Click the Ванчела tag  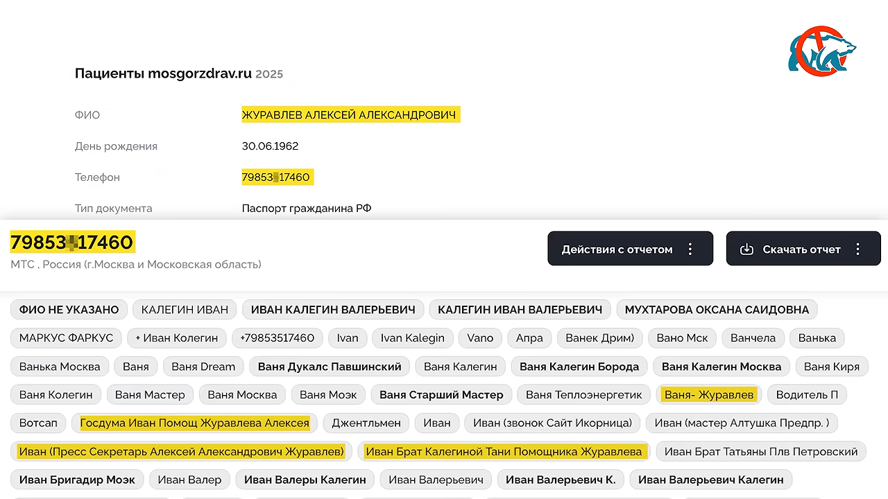click(x=753, y=338)
